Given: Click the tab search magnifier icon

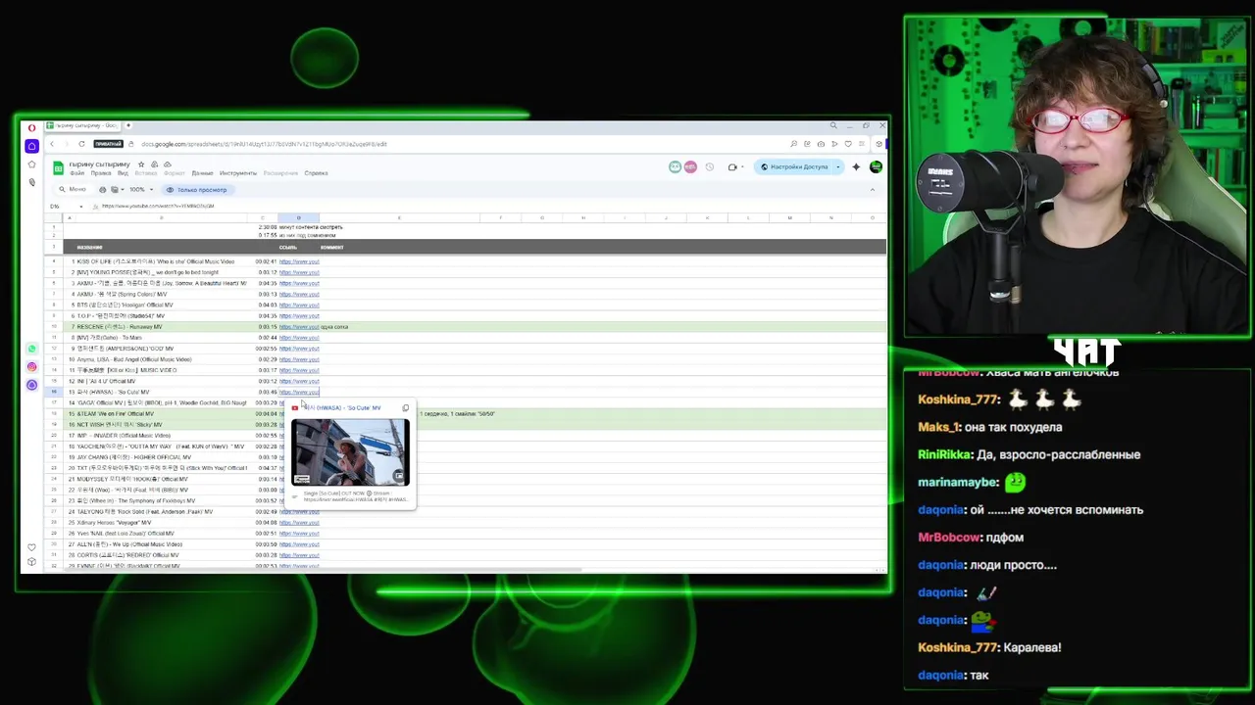Looking at the screenshot, I should [x=833, y=125].
